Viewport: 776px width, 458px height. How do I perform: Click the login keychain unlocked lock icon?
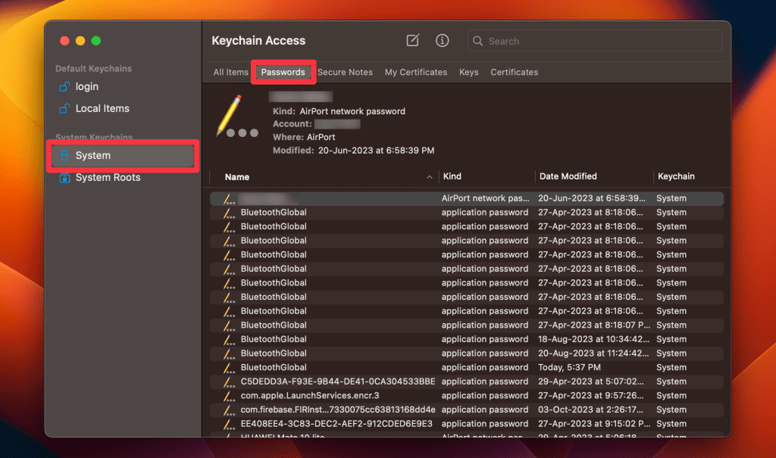point(64,87)
